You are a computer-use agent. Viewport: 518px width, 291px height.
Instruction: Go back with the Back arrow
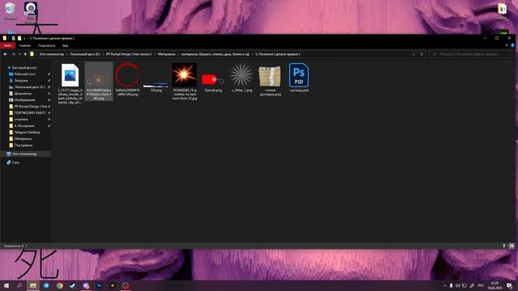[x=6, y=54]
